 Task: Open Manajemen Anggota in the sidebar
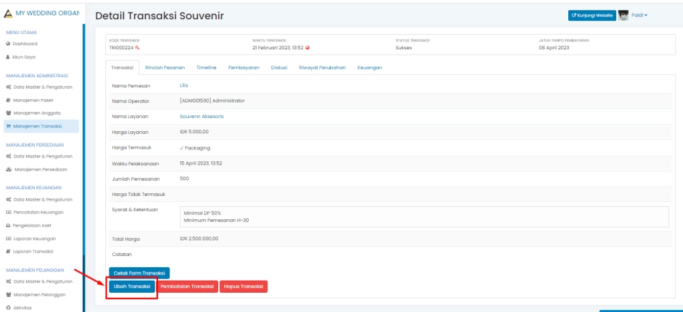point(37,113)
